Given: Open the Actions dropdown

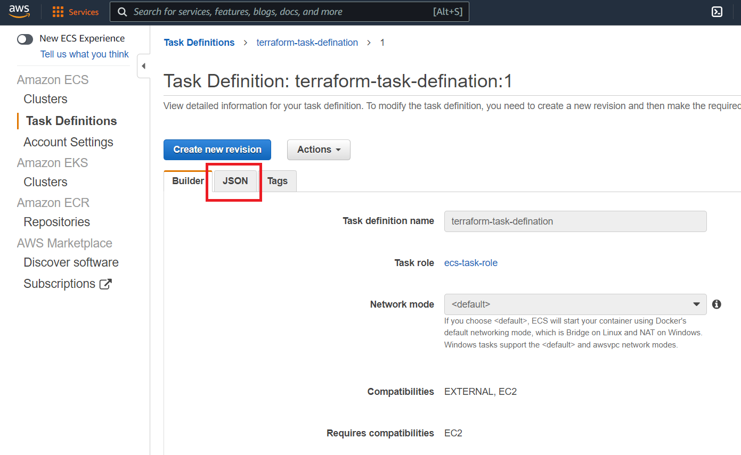Looking at the screenshot, I should [x=319, y=150].
